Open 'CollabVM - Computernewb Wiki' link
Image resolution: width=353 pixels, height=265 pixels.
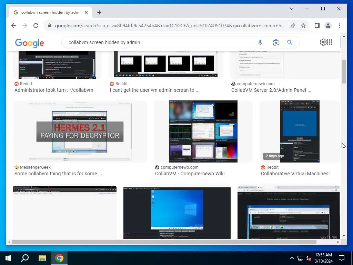coord(190,174)
